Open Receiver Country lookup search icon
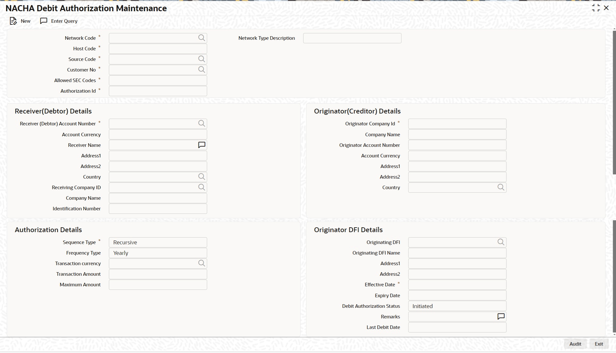 click(x=202, y=177)
